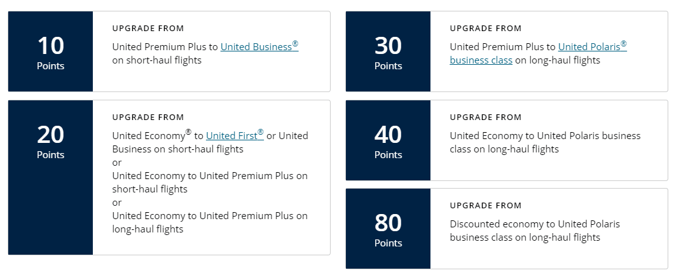Click the first 'or' separator in the 20-point card

tap(117, 163)
